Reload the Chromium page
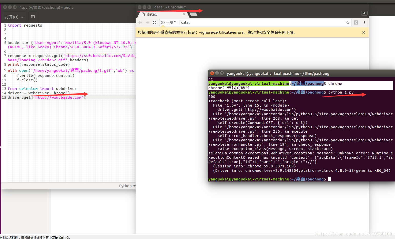395x239 pixels. [x=155, y=22]
